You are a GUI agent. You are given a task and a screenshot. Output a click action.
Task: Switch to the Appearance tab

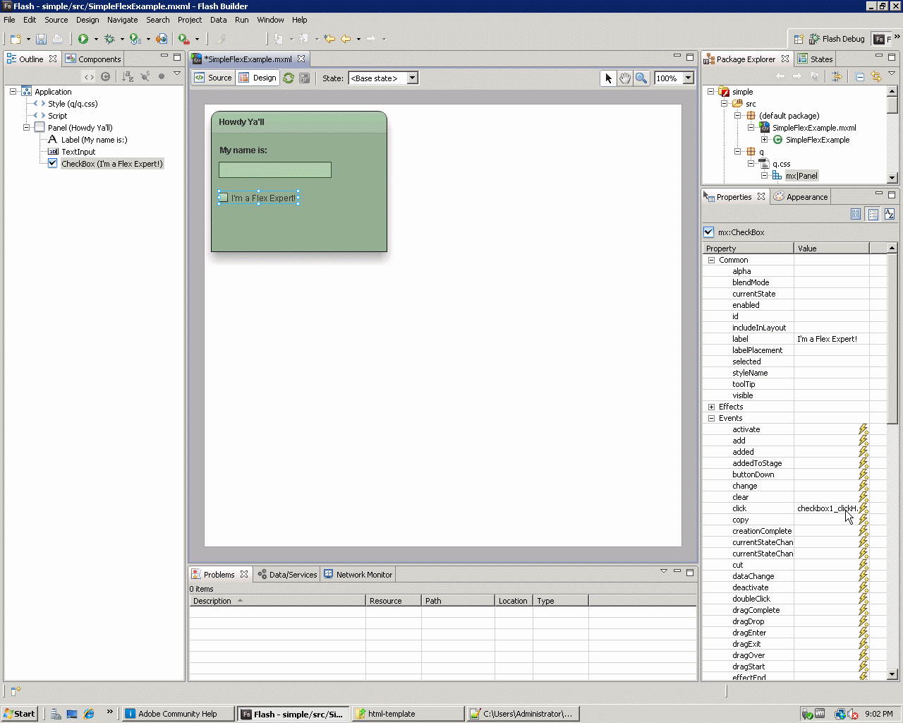801,197
